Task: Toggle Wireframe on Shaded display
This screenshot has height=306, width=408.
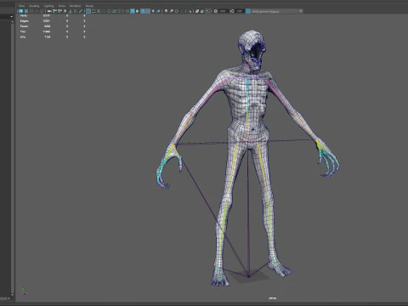Action: pos(144,11)
